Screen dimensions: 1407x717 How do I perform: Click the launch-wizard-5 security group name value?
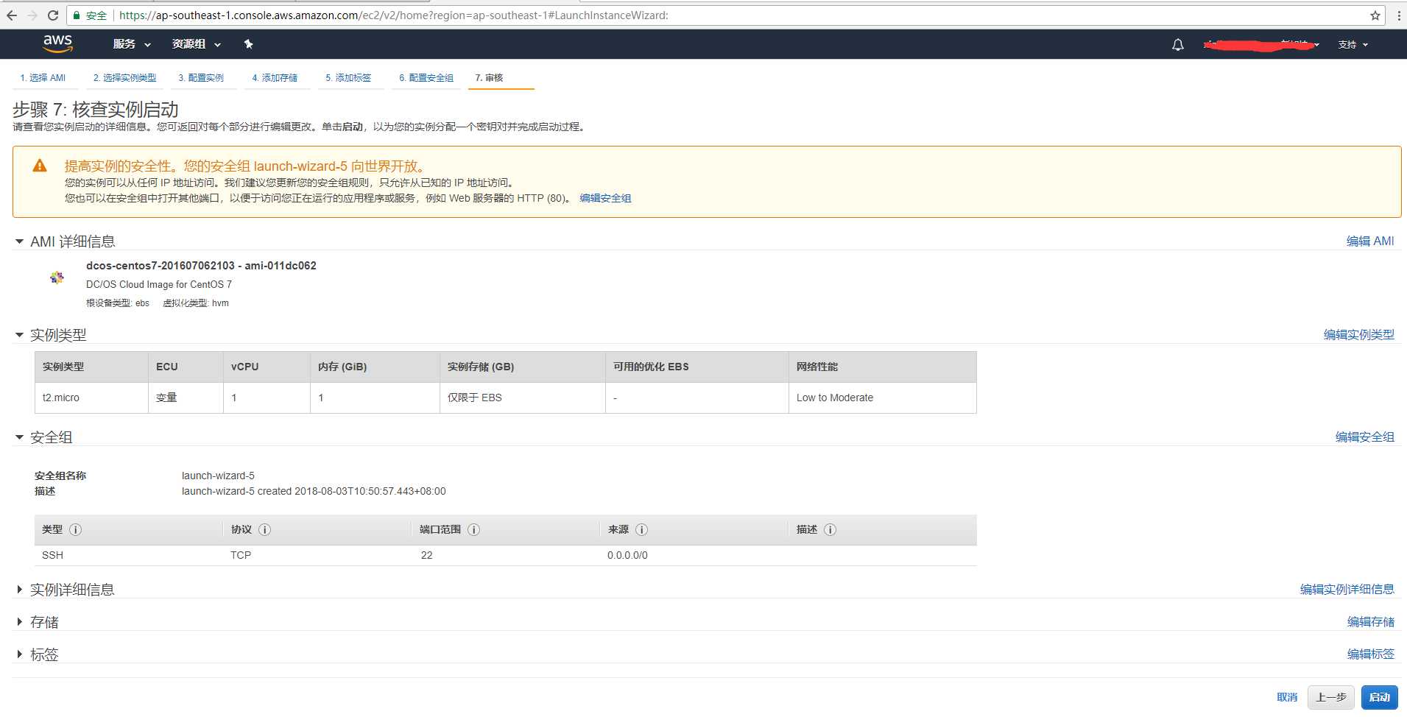pos(218,476)
